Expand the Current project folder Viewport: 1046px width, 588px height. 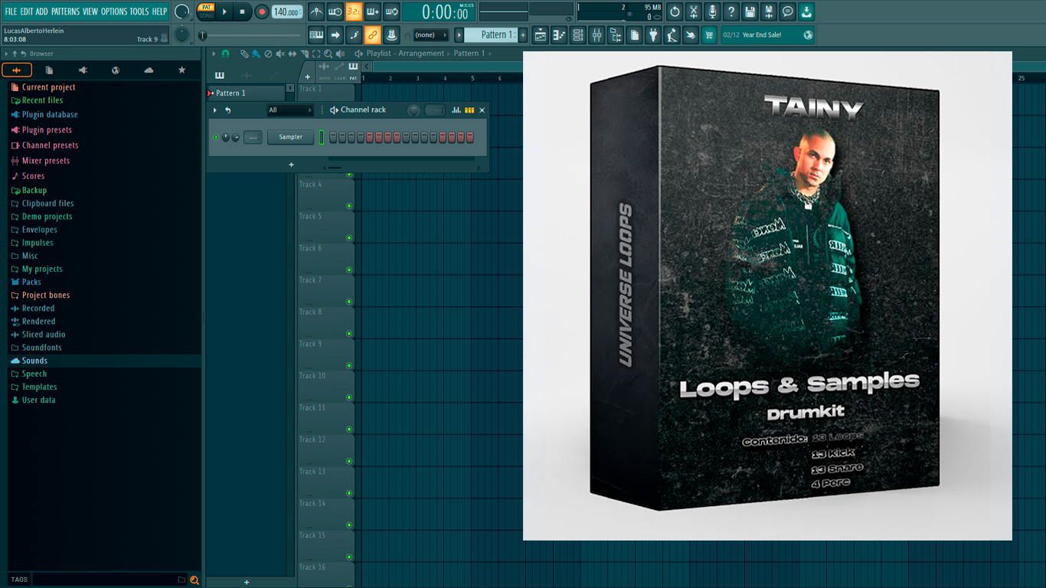tap(48, 87)
